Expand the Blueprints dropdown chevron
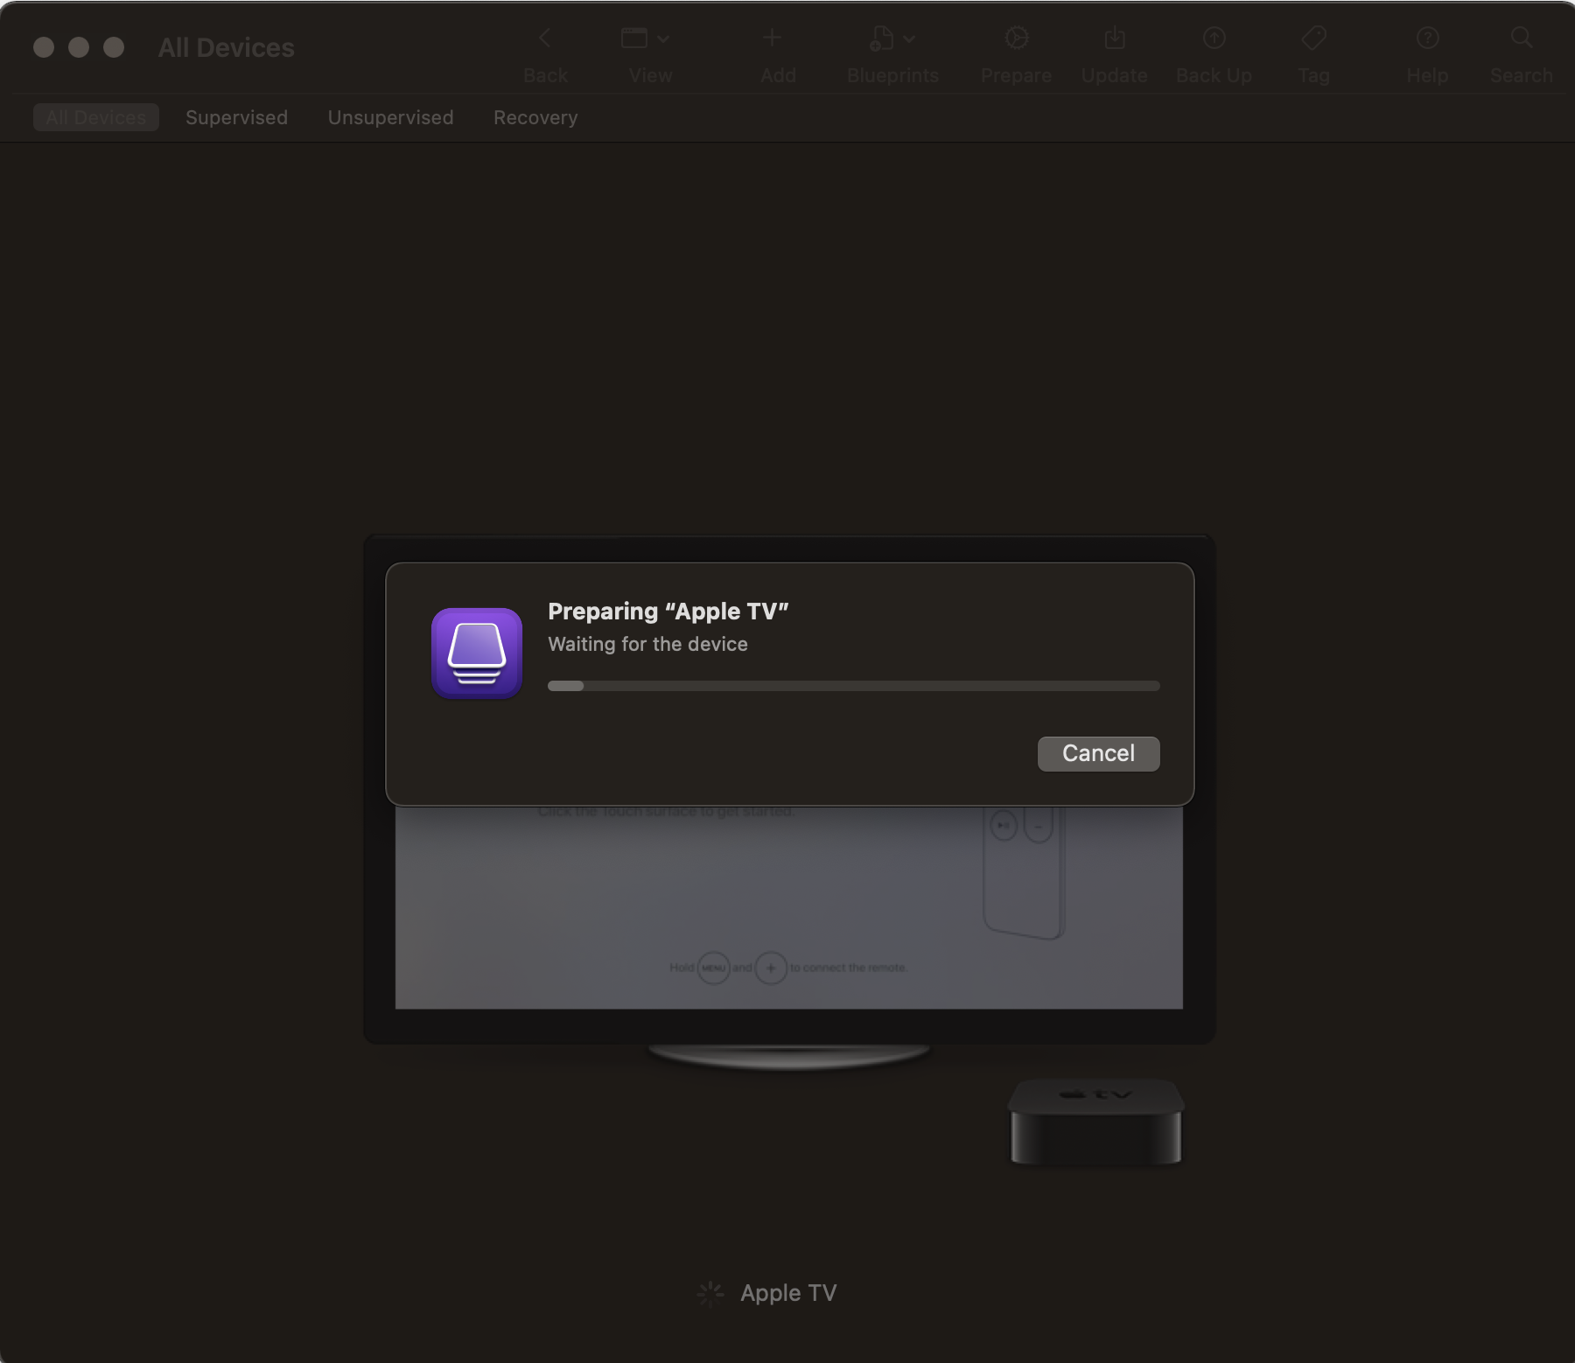1575x1363 pixels. tap(909, 38)
